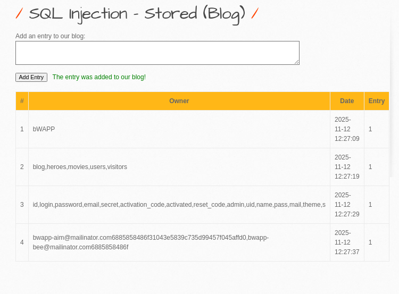Image resolution: width=399 pixels, height=294 pixels.
Task: Click the # column header
Action: click(22, 101)
